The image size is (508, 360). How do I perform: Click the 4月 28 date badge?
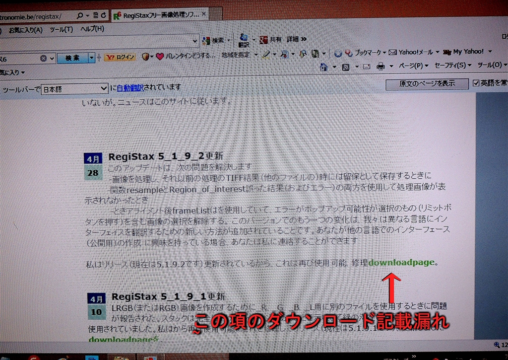(x=93, y=166)
